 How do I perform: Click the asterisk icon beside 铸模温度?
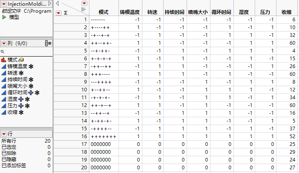[31, 66]
